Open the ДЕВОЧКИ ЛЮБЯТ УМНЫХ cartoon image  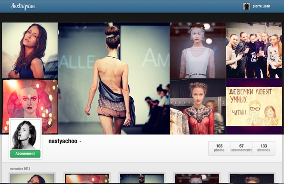(x=254, y=107)
